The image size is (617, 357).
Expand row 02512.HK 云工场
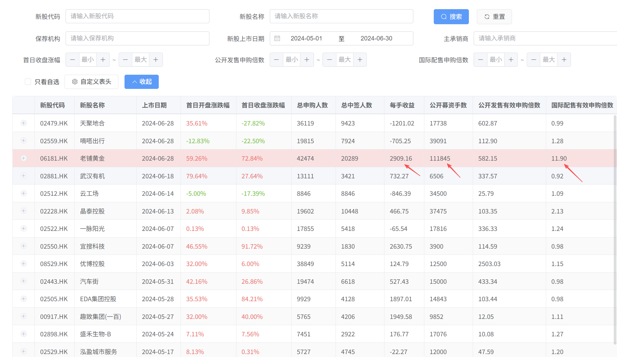24,193
